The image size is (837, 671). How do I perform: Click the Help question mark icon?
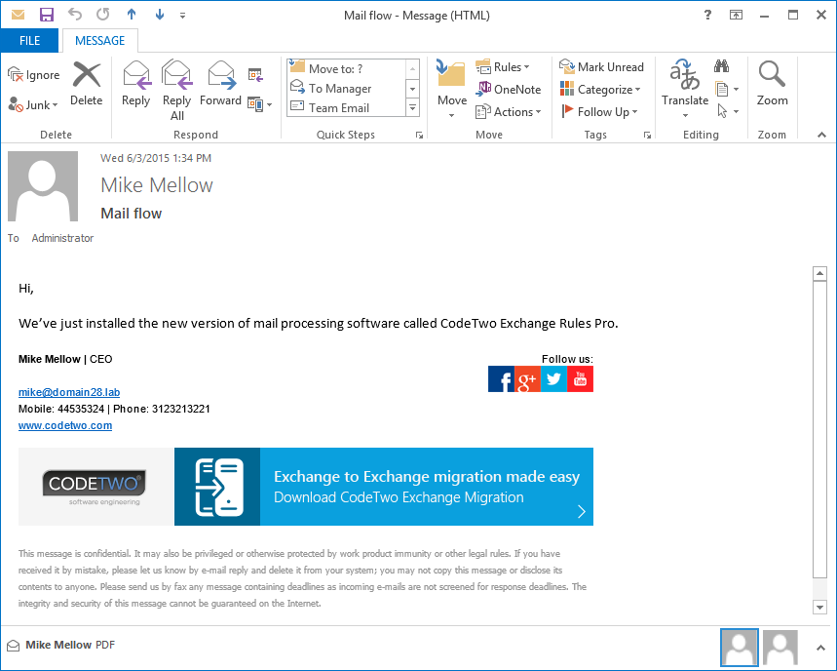(707, 15)
